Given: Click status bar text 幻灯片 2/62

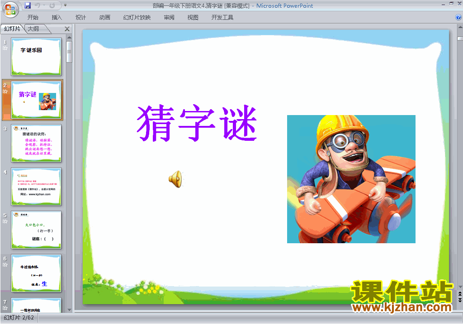Looking at the screenshot, I should pos(19,318).
